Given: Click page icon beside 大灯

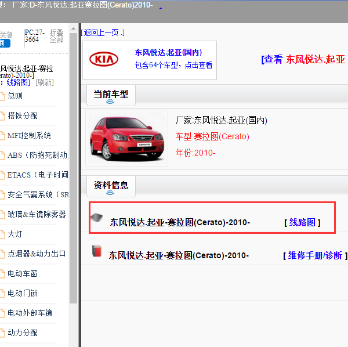Looking at the screenshot, I should tap(2, 234).
